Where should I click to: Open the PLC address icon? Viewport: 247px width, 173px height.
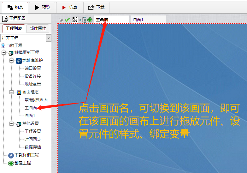75,20
